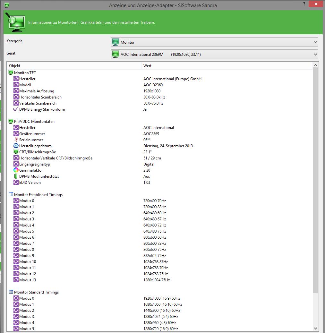Click the icon next to Modell
The width and height of the screenshot is (325, 333).
[16, 85]
